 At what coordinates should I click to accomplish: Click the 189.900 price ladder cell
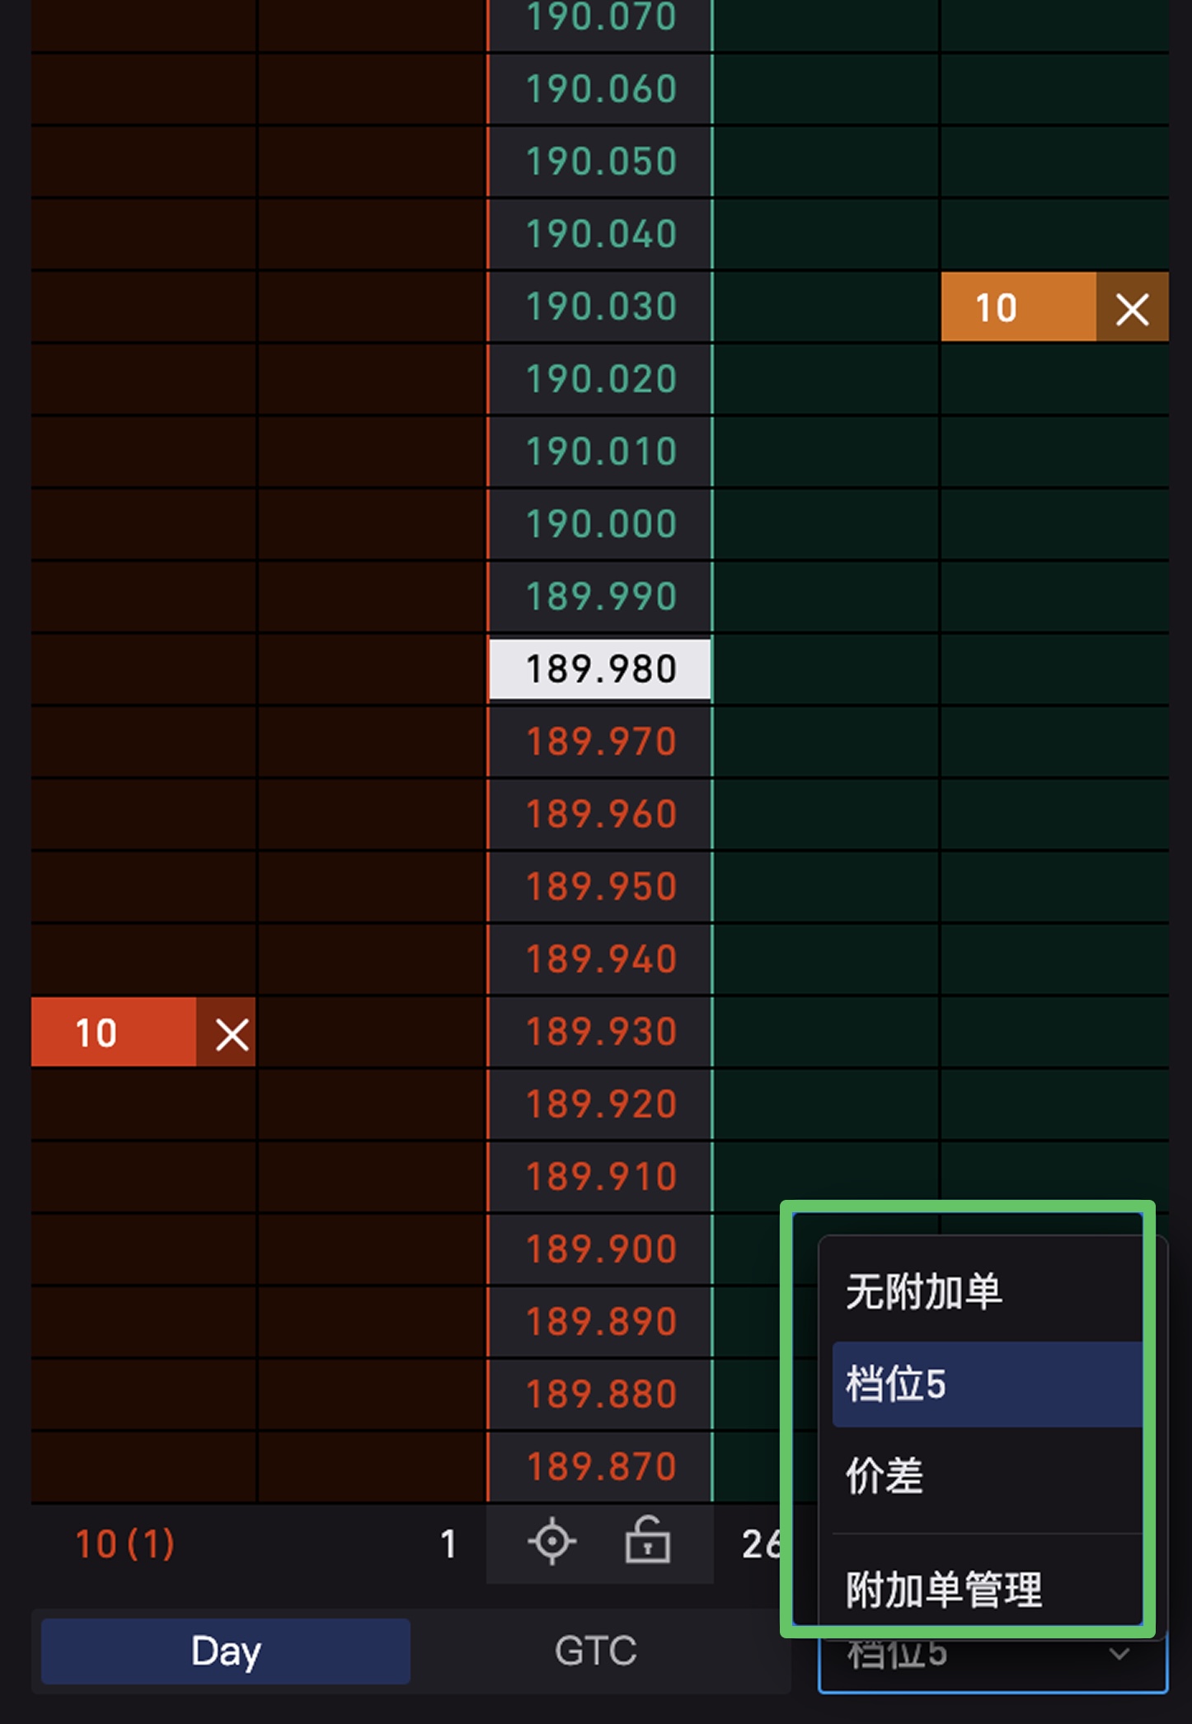click(600, 1249)
